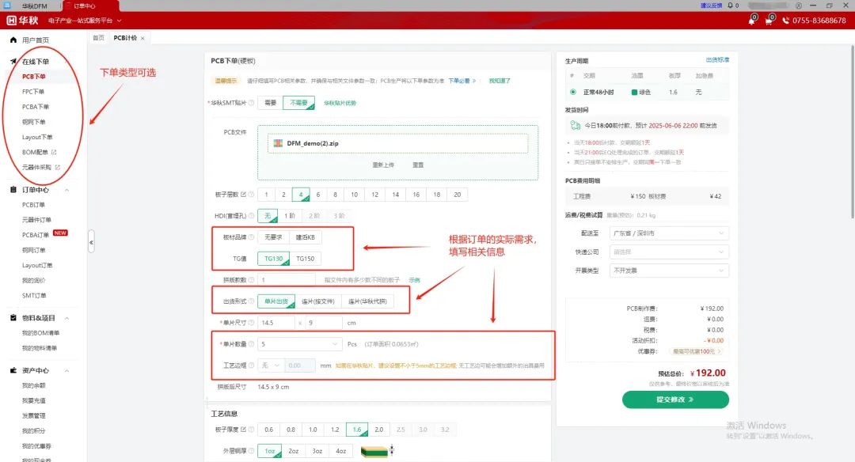Select 建滔KB as 板材品牌
Image resolution: width=855 pixels, height=462 pixels.
coord(306,237)
